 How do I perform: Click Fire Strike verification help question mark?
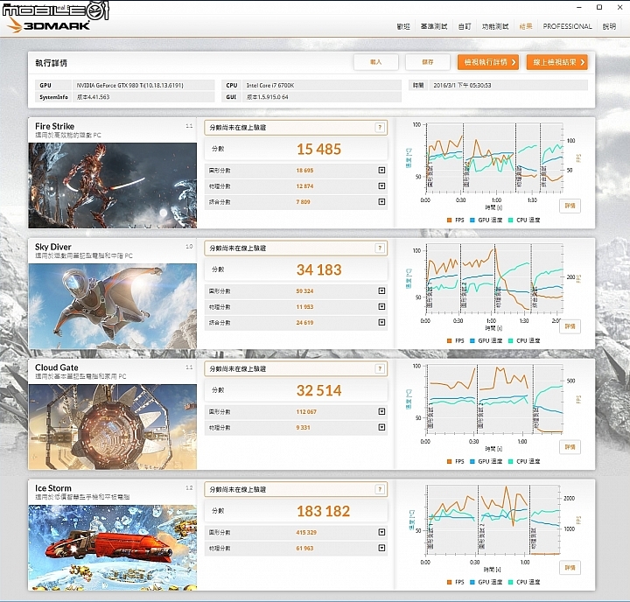(x=380, y=128)
